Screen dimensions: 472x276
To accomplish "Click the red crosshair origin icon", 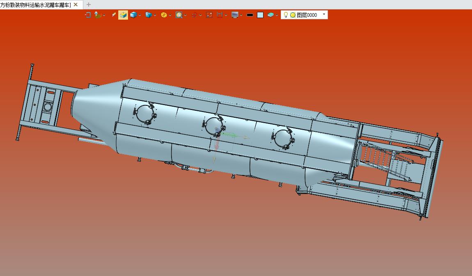I will (194, 15).
